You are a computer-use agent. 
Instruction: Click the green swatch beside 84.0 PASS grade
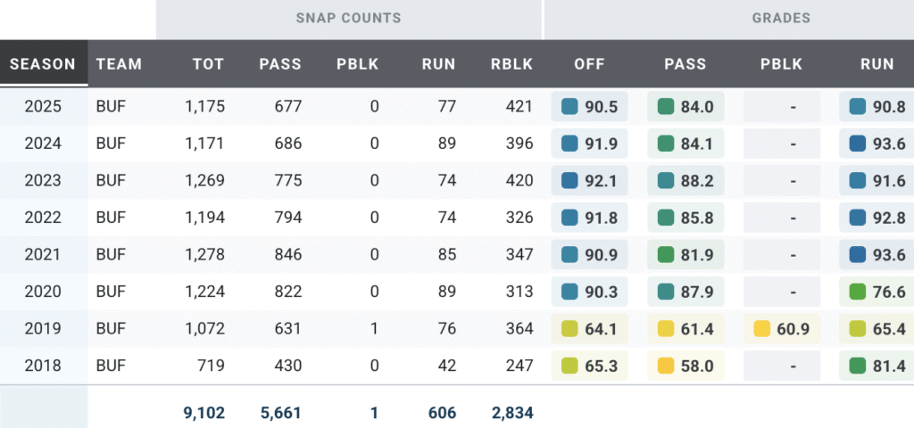(665, 107)
